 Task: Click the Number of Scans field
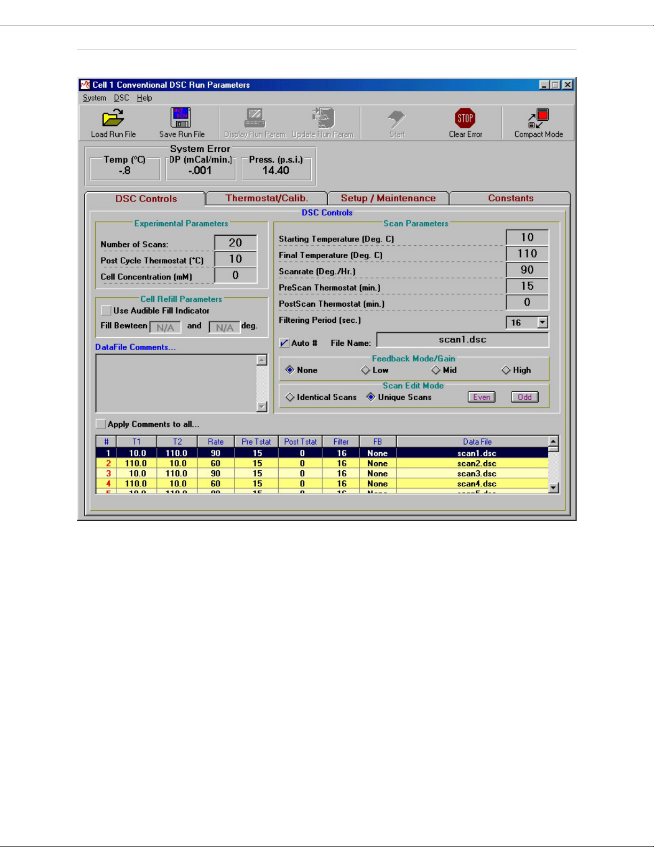(235, 243)
